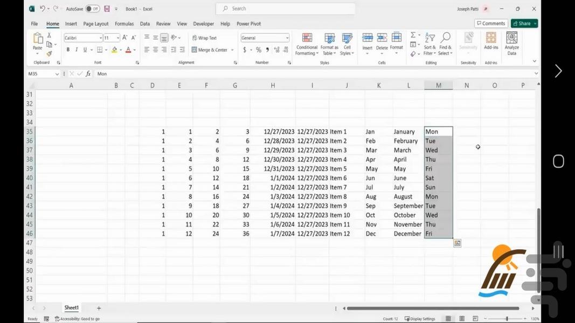Expand the Name Box dropdown arrow
575x323 pixels.
(x=57, y=74)
